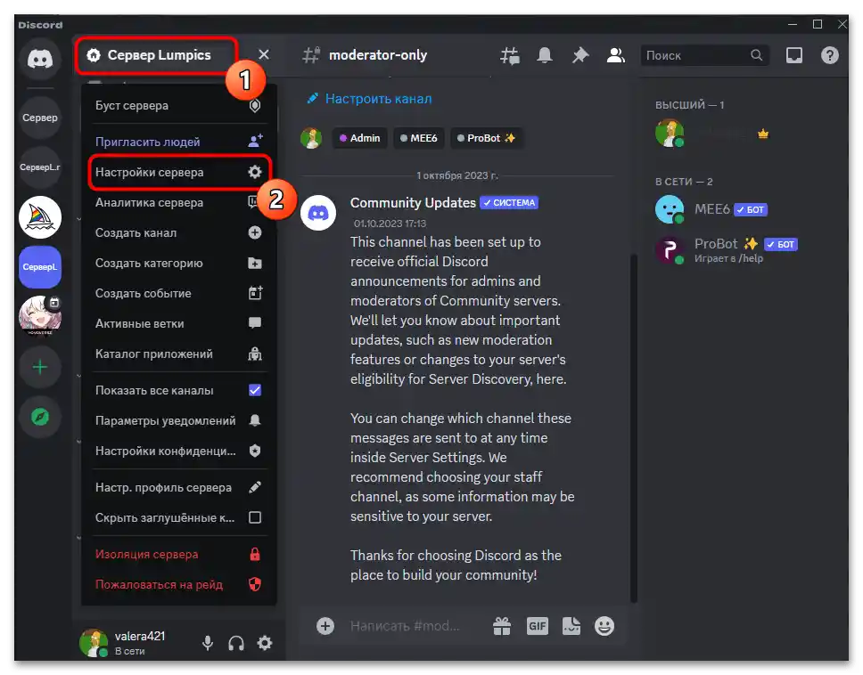
Task: Click the Admin role chip
Action: pyautogui.click(x=360, y=139)
